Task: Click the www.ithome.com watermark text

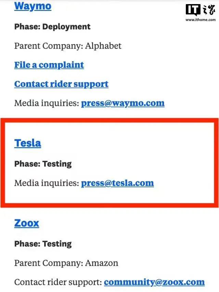Action: [x=199, y=20]
